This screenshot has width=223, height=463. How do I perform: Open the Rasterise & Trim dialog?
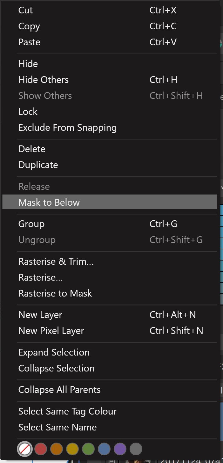[110, 261]
